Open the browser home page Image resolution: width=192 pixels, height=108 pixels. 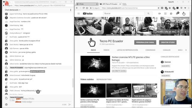pyautogui.click(x=87, y=8)
